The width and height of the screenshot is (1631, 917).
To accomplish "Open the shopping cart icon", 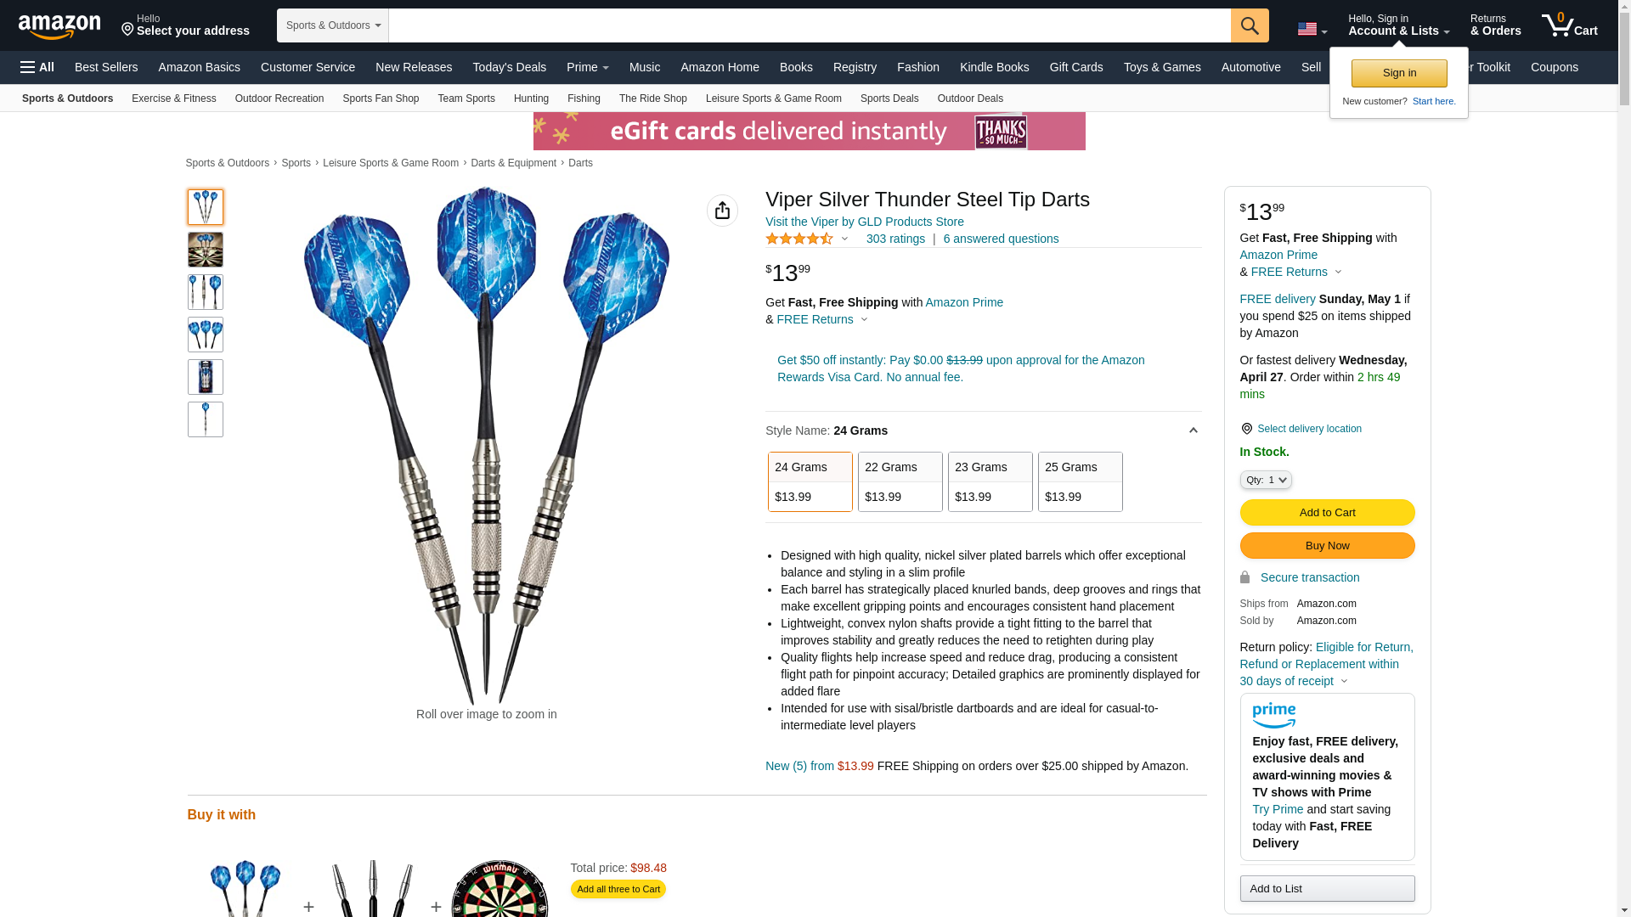I will click(x=1570, y=25).
